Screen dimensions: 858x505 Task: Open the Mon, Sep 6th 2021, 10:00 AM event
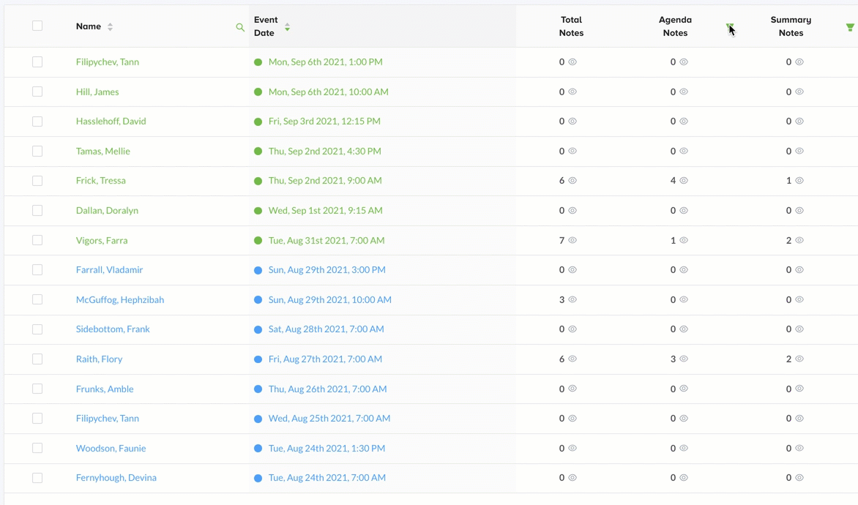pyautogui.click(x=328, y=92)
